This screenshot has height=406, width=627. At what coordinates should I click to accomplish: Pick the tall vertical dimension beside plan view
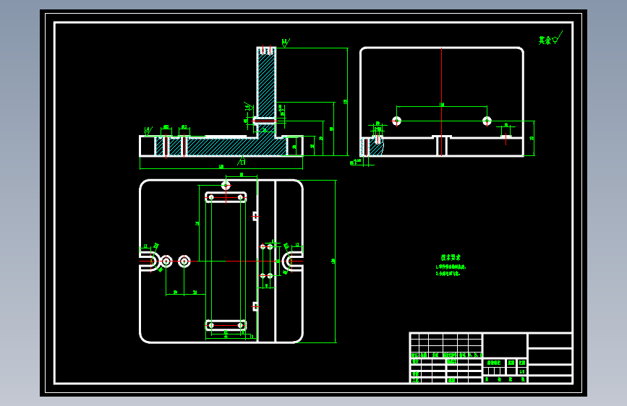point(334,262)
